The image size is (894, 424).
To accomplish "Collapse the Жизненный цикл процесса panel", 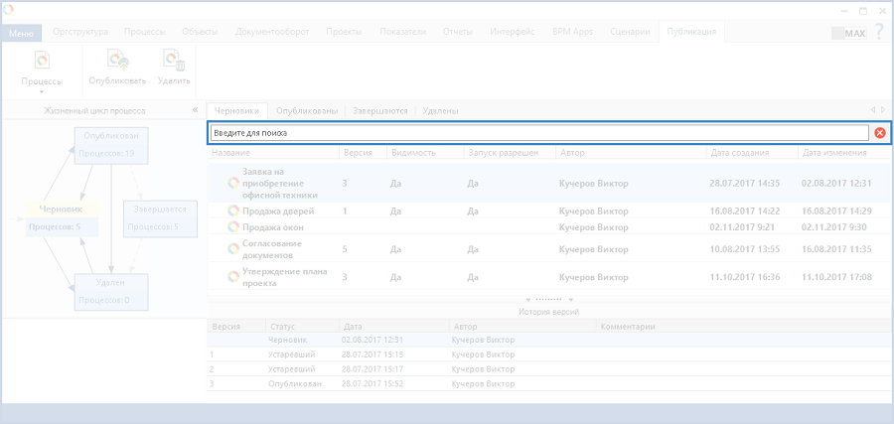I will (x=194, y=111).
